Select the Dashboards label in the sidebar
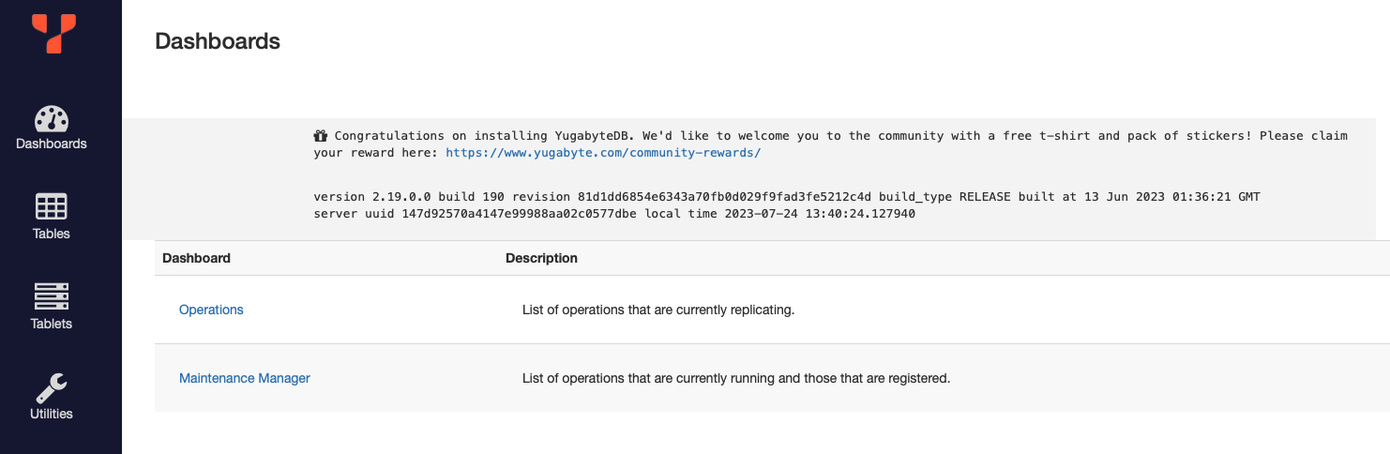The width and height of the screenshot is (1390, 454). (52, 144)
